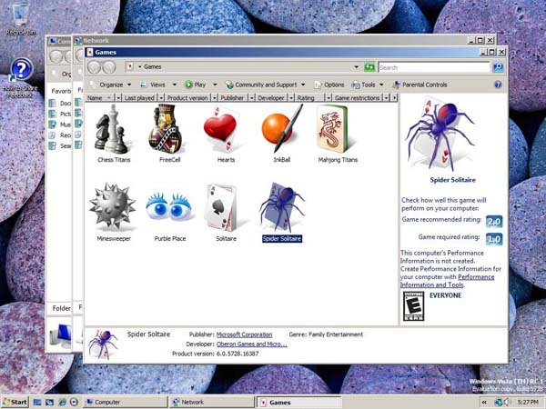Click the Play toolbar button
Viewport: 546px width, 409px height.
pyautogui.click(x=198, y=85)
